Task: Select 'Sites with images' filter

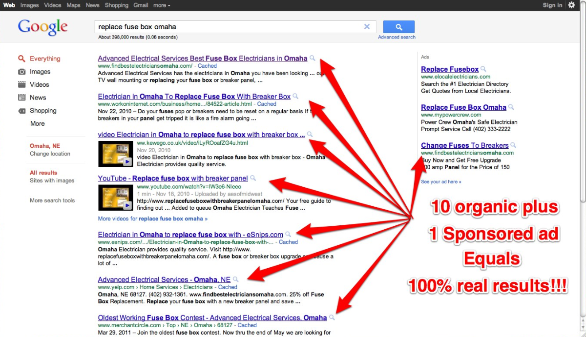Action: click(x=52, y=180)
